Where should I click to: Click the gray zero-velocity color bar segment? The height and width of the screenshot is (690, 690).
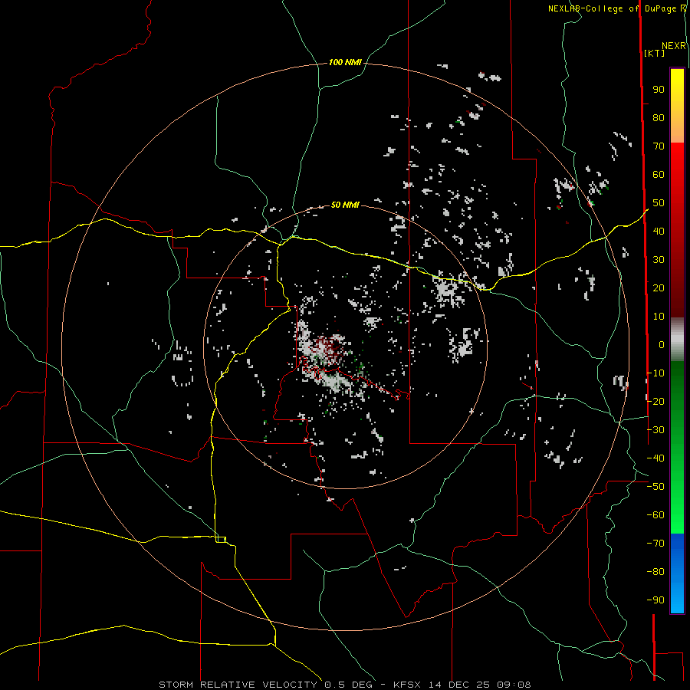[677, 340]
